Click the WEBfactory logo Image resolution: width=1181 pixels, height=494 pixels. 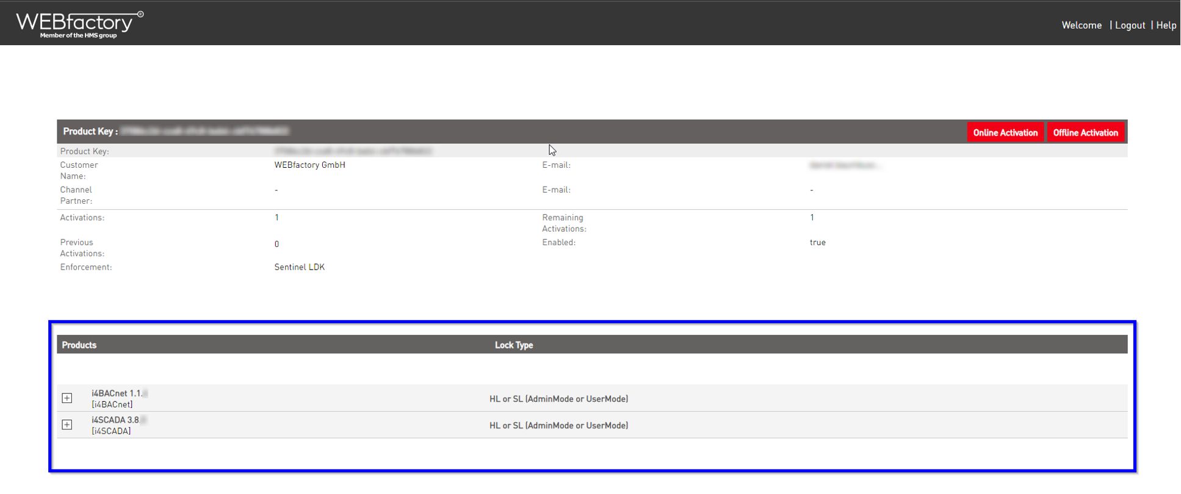tap(79, 24)
